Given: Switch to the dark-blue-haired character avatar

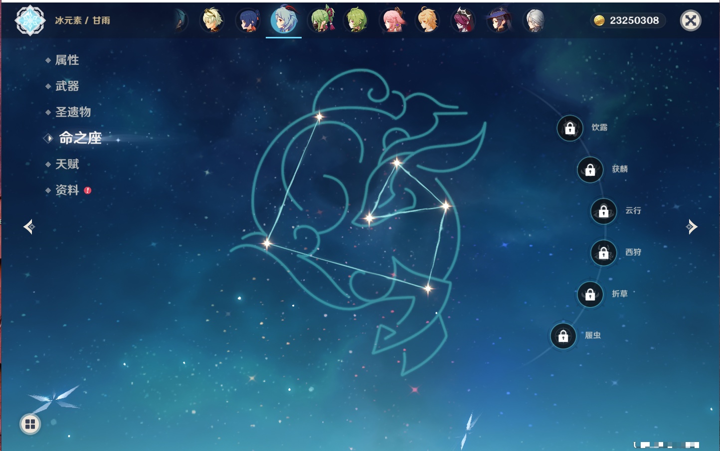Looking at the screenshot, I should pyautogui.click(x=248, y=20).
